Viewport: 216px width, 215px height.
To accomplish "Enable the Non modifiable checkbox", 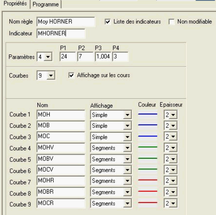I will (171, 22).
